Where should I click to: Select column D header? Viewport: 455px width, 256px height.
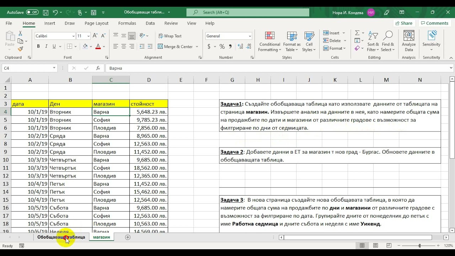coord(149,80)
